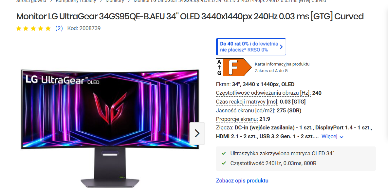Click the first green checkmark icon
Image resolution: width=388 pixels, height=191 pixels.
pos(224,153)
